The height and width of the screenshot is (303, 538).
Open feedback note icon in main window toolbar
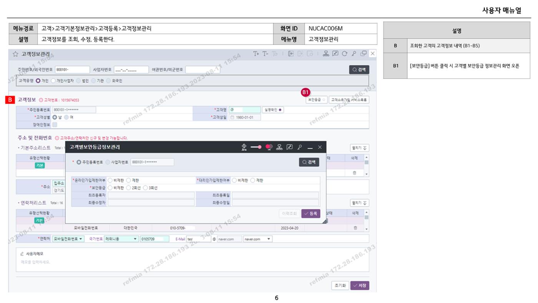[x=335, y=54]
